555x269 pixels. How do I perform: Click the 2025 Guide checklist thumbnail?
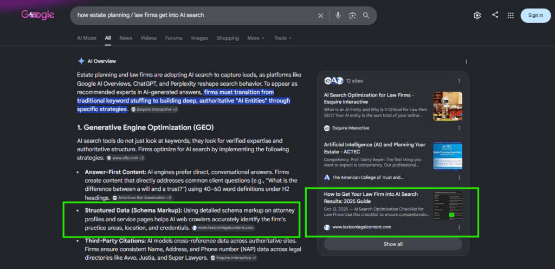pyautogui.click(x=448, y=206)
